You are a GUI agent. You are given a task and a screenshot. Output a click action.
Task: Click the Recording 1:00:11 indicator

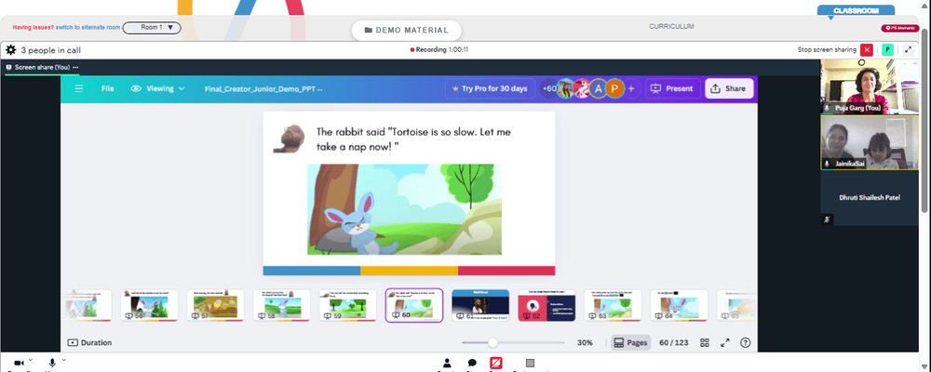(x=439, y=50)
